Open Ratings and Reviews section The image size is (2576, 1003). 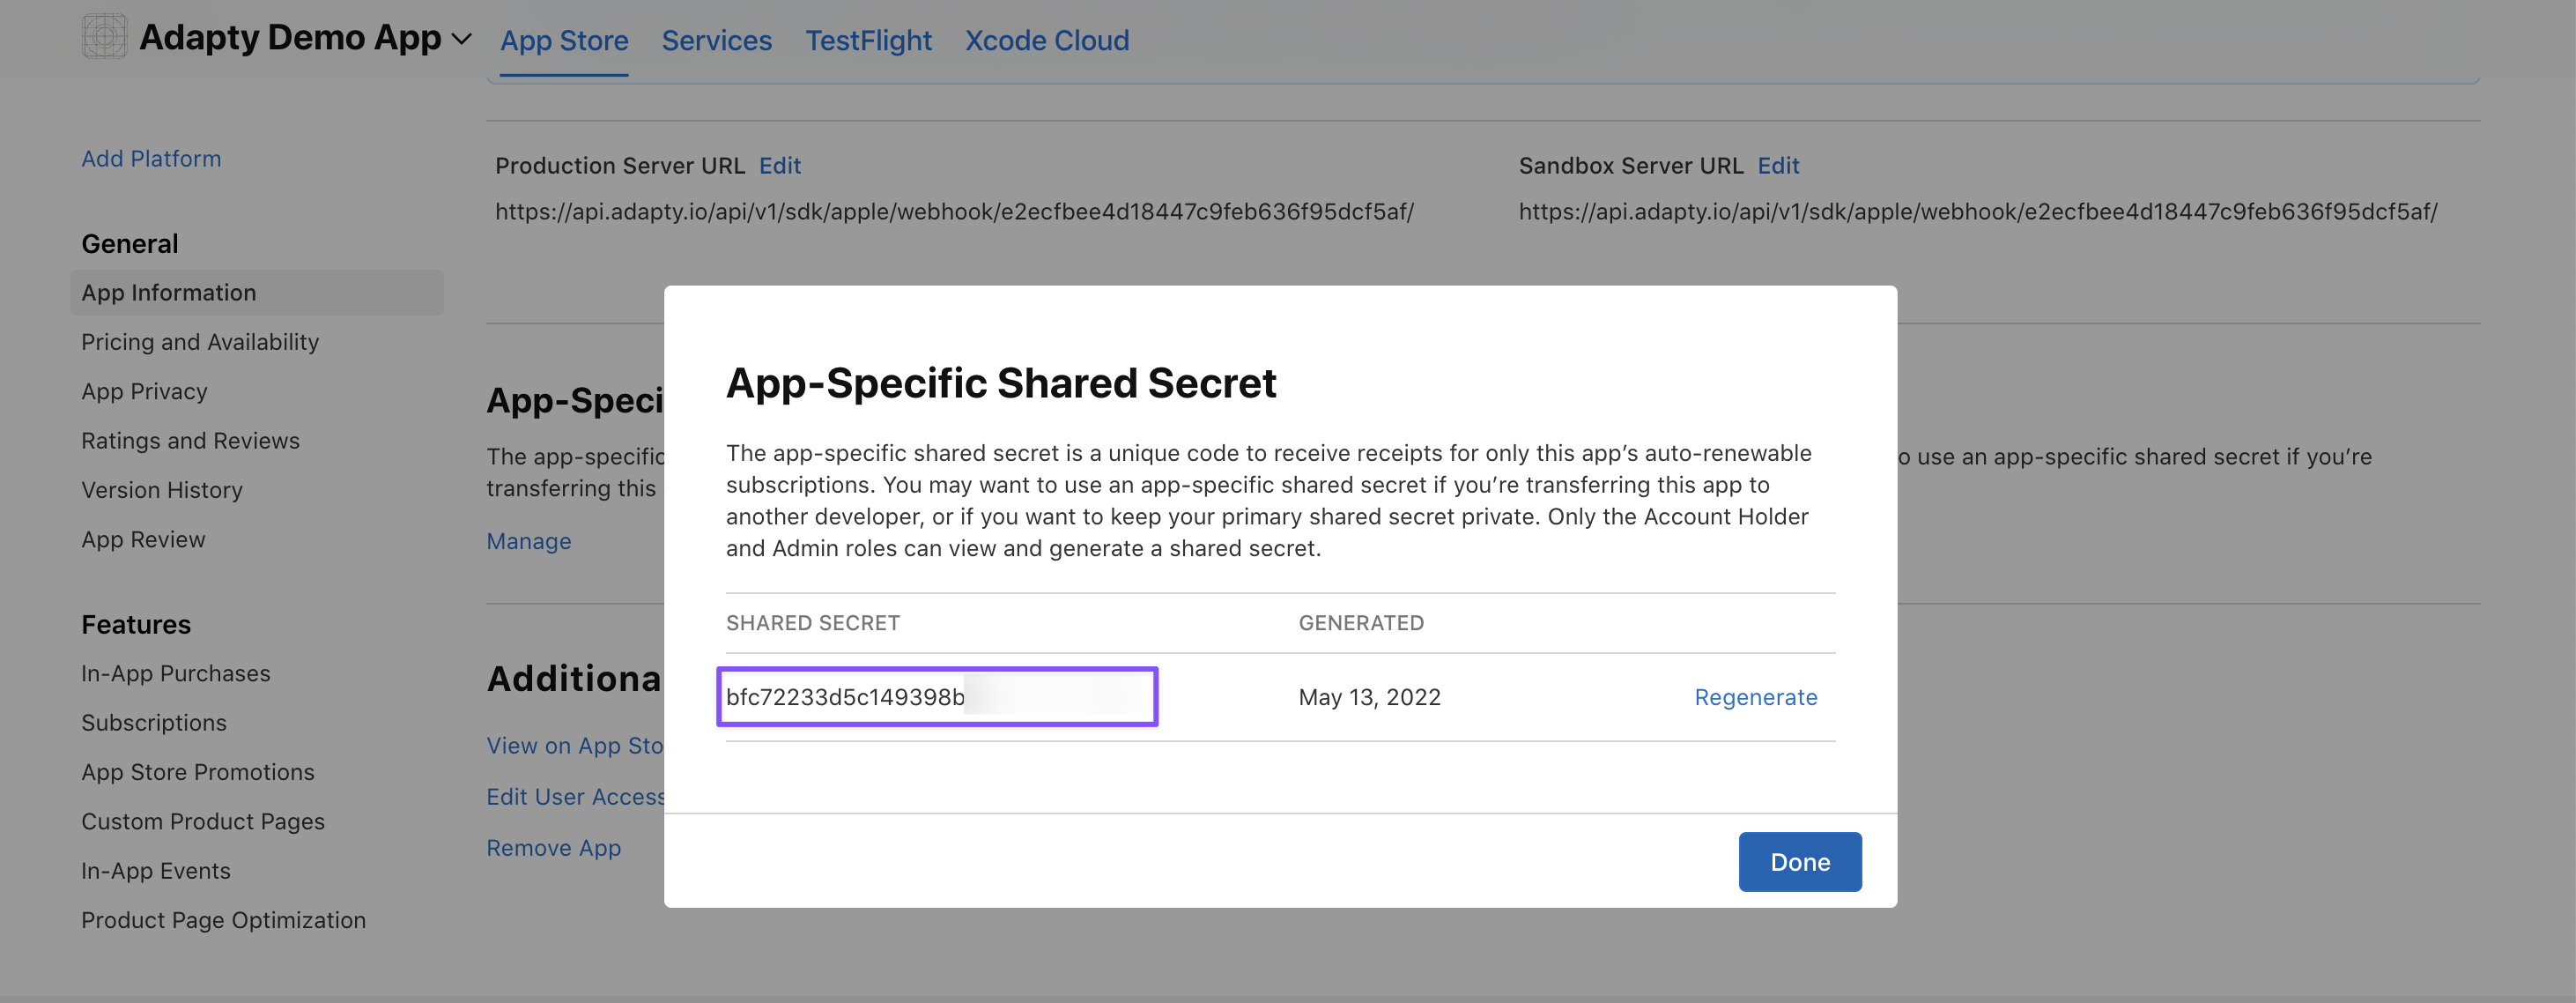(x=190, y=440)
